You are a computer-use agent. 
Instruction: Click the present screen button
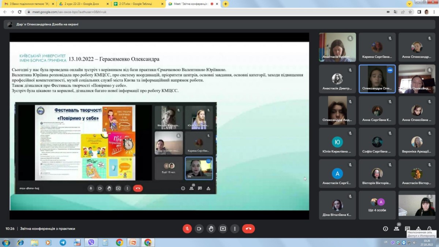(x=223, y=229)
